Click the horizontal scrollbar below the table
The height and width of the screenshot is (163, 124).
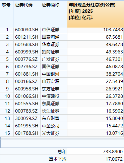[x=62, y=138]
